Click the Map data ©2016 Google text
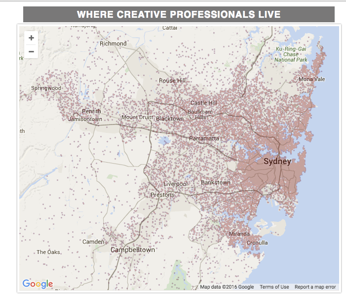The image size is (346, 298). (x=227, y=287)
